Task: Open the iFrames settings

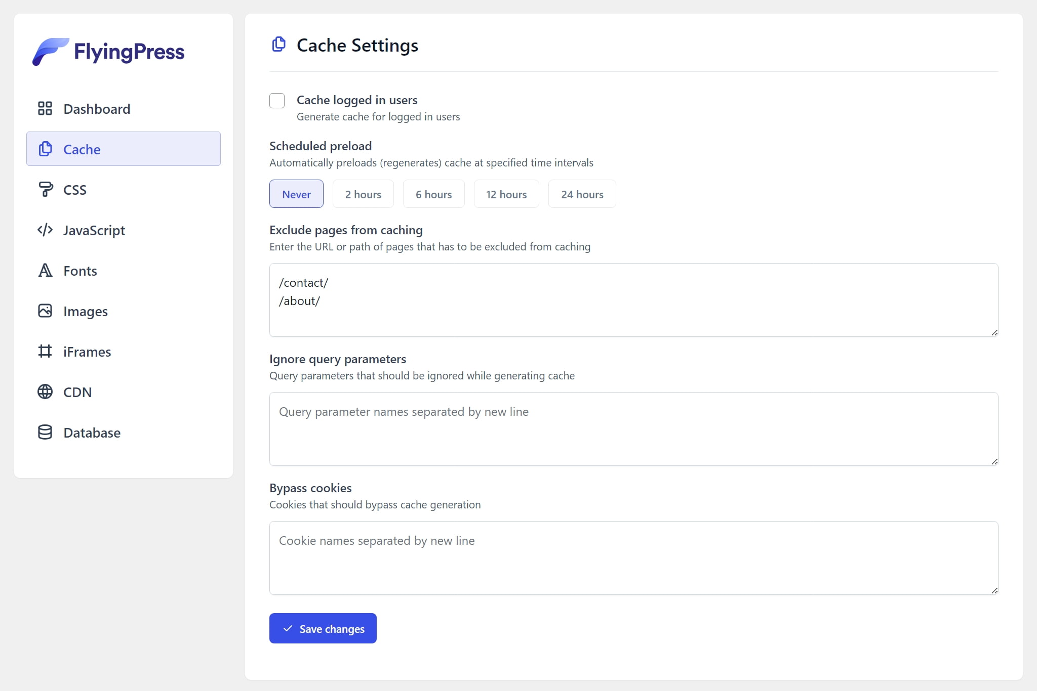Action: point(124,351)
